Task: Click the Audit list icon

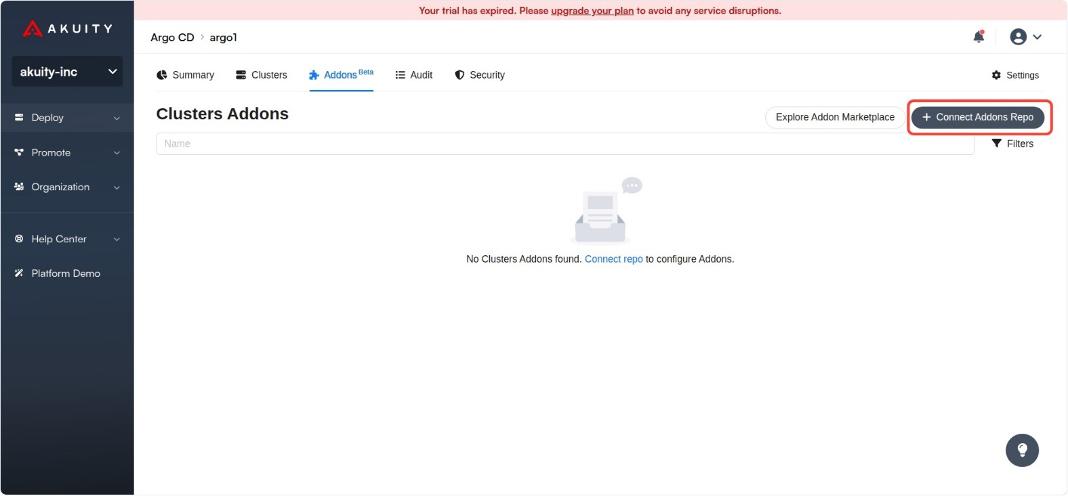Action: (400, 75)
